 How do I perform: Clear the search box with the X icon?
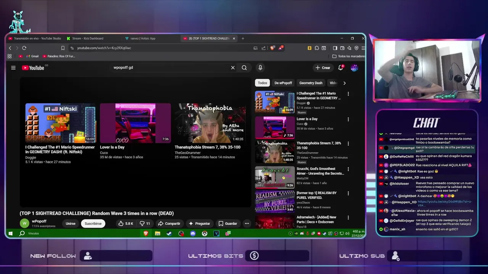(x=233, y=68)
